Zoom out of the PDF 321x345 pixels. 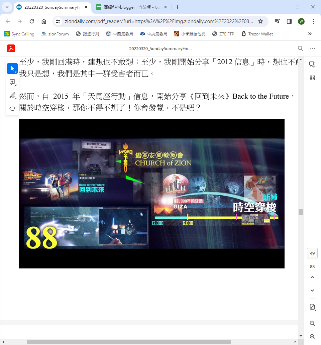(312, 337)
